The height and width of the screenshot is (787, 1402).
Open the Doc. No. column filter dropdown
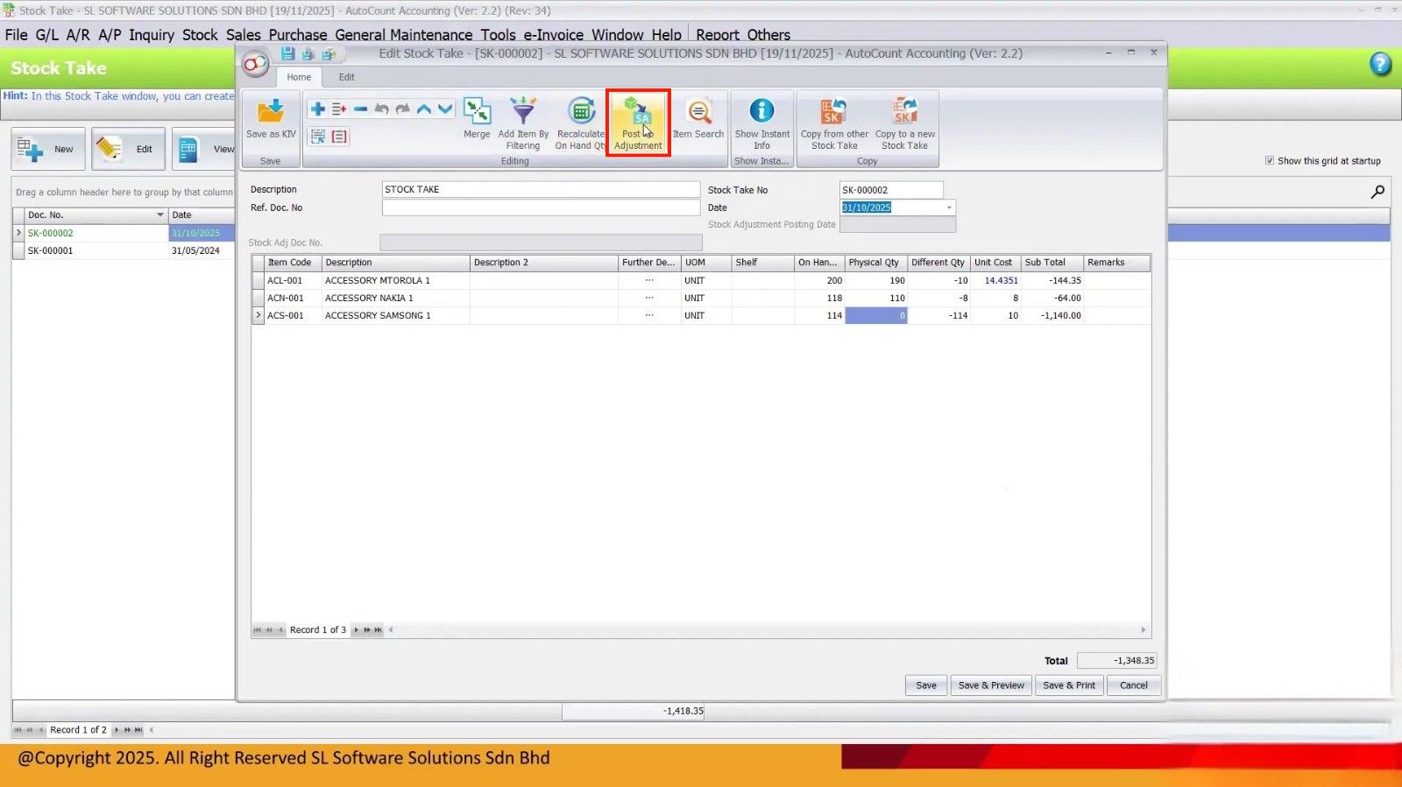tap(160, 215)
